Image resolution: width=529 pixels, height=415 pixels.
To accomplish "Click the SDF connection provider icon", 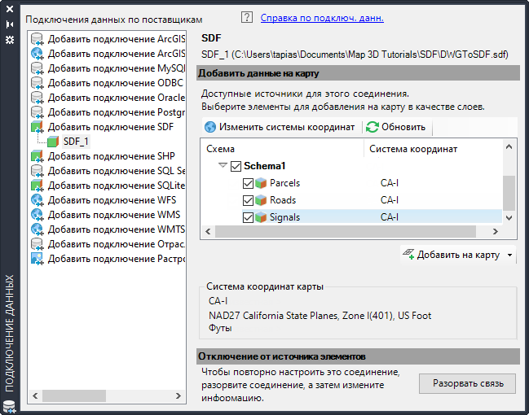I will [37, 127].
